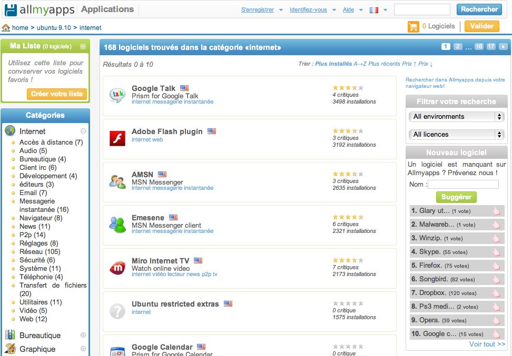The image size is (512, 356).
Task: Open the All licences dropdown
Action: tap(457, 134)
